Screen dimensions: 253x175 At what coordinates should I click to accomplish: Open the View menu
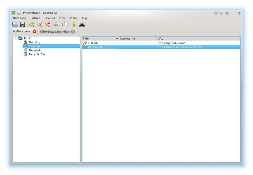click(62, 18)
